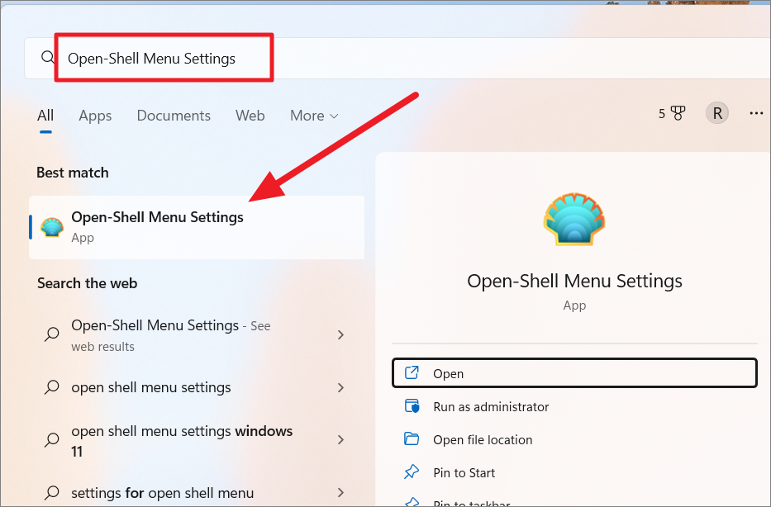Expand 'open shell menu settings windows 11' arrow

point(340,439)
